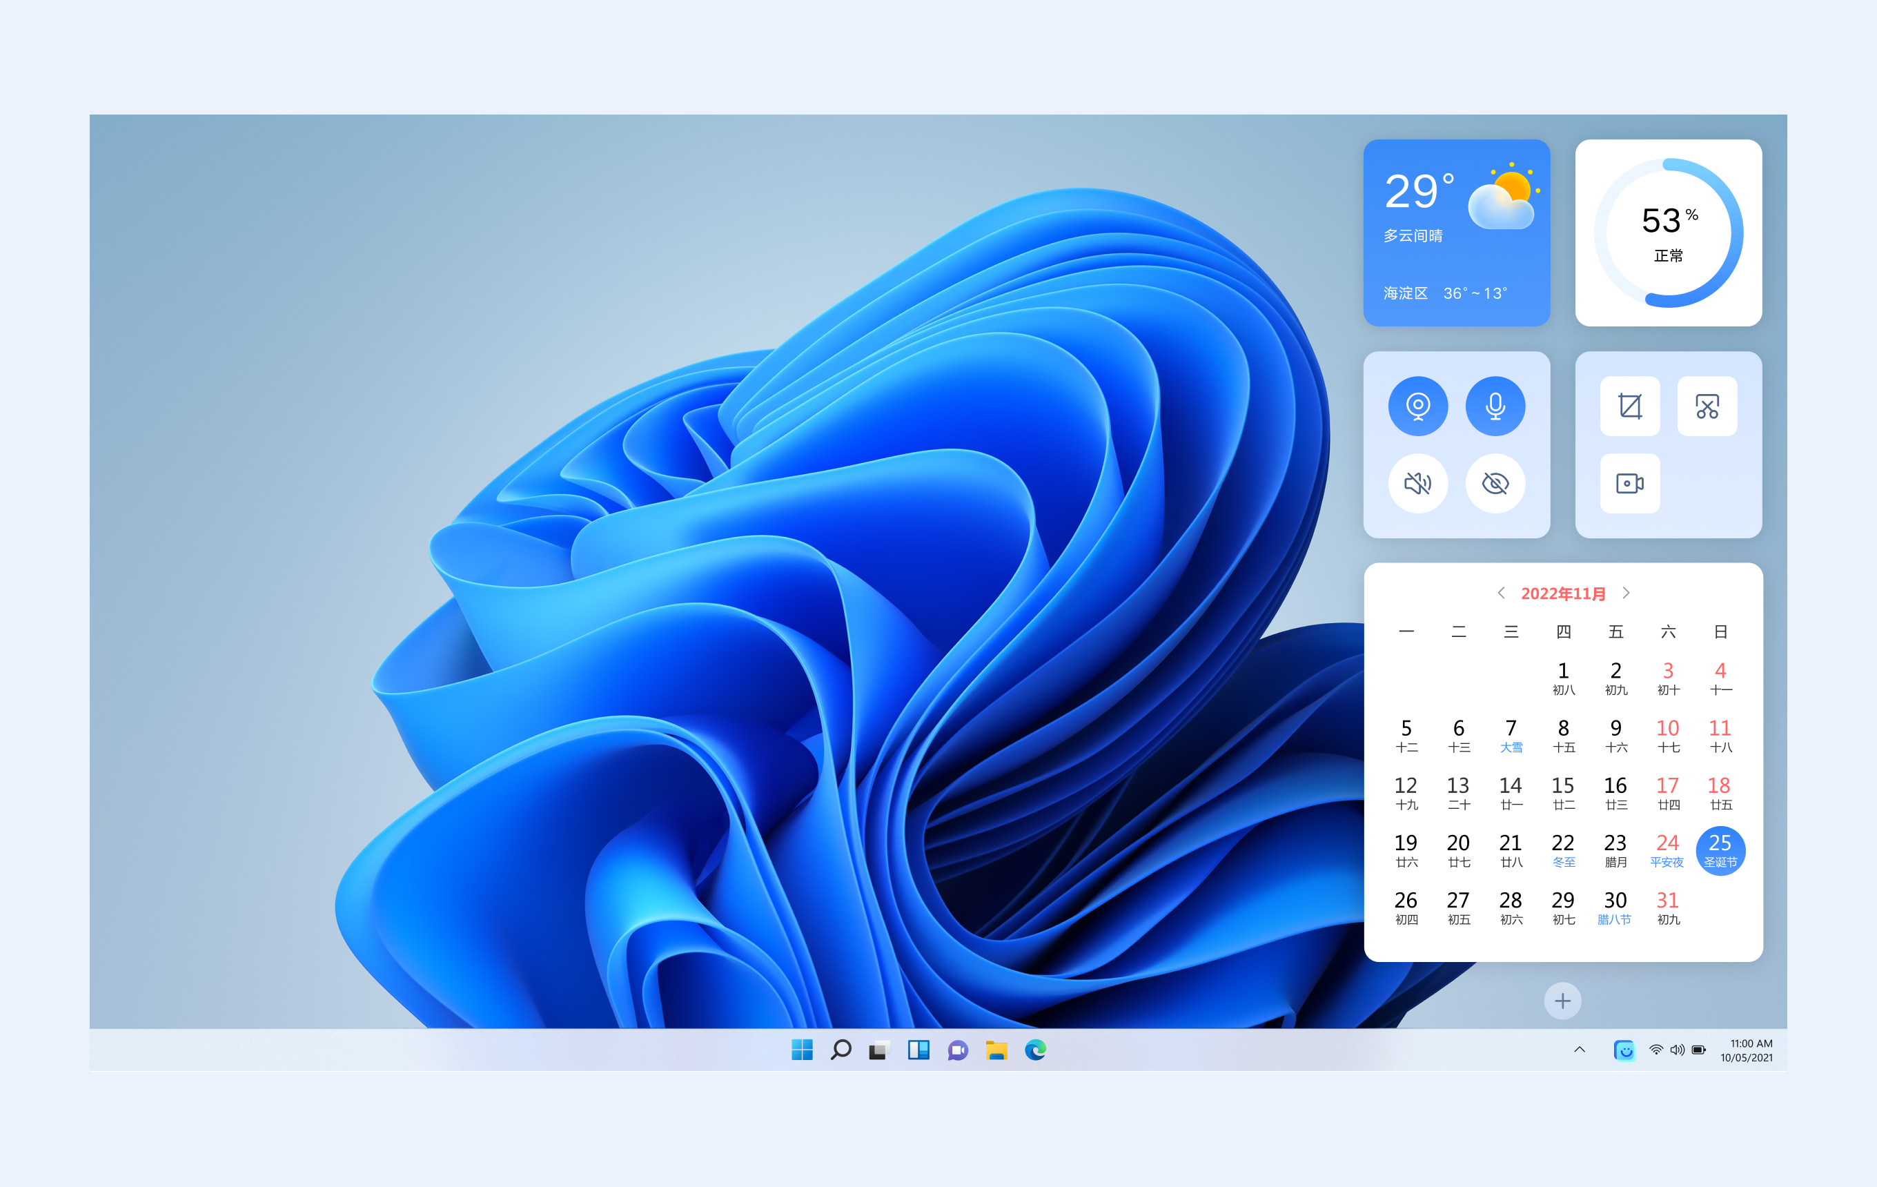The width and height of the screenshot is (1877, 1187).
Task: Toggle the muted speaker button
Action: (x=1418, y=483)
